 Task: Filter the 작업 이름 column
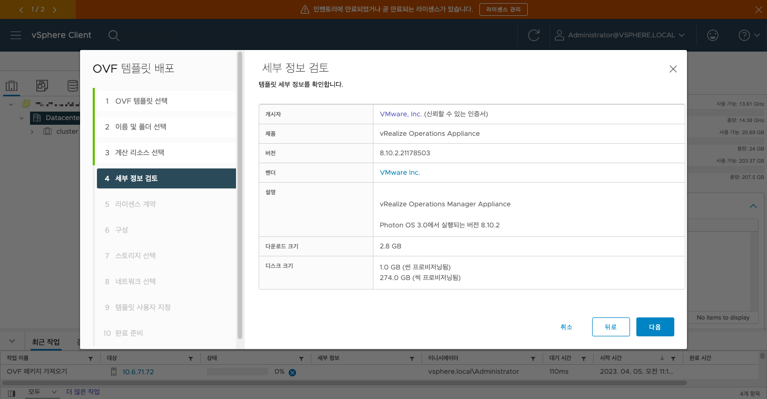coord(90,359)
